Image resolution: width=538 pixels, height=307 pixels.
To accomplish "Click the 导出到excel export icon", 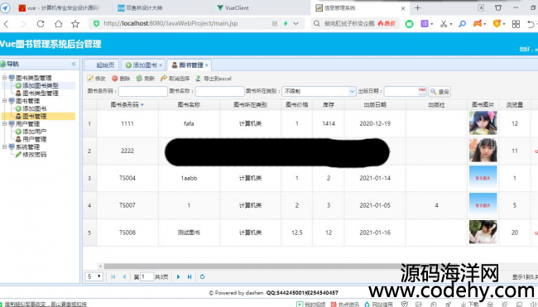I will [x=199, y=79].
